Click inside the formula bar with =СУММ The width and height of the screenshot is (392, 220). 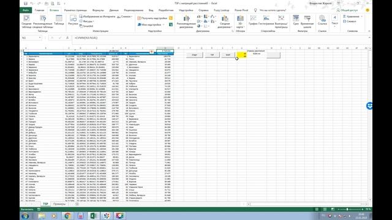pyautogui.click(x=220, y=38)
